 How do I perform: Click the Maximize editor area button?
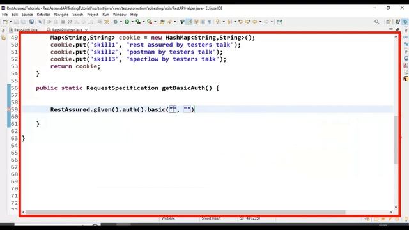click(x=397, y=29)
